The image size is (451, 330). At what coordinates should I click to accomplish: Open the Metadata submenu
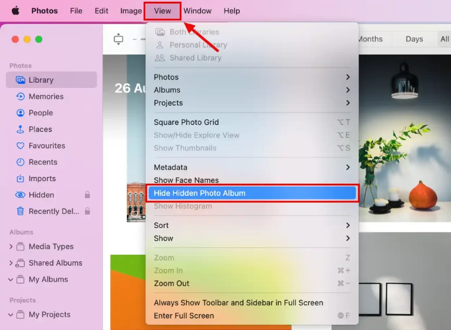[252, 167]
